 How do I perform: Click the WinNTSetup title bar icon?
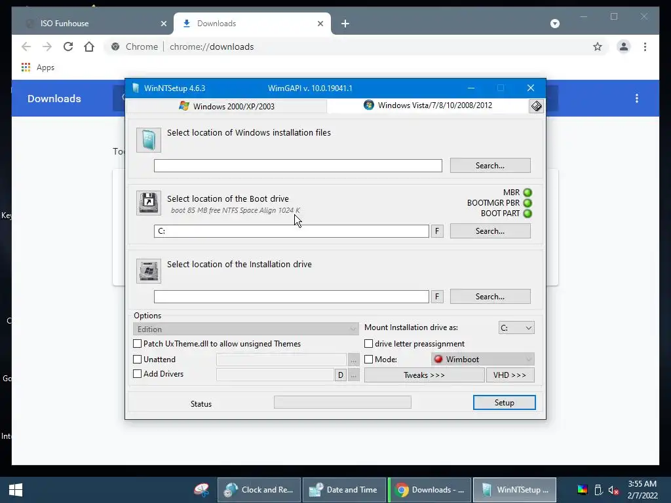pos(136,88)
